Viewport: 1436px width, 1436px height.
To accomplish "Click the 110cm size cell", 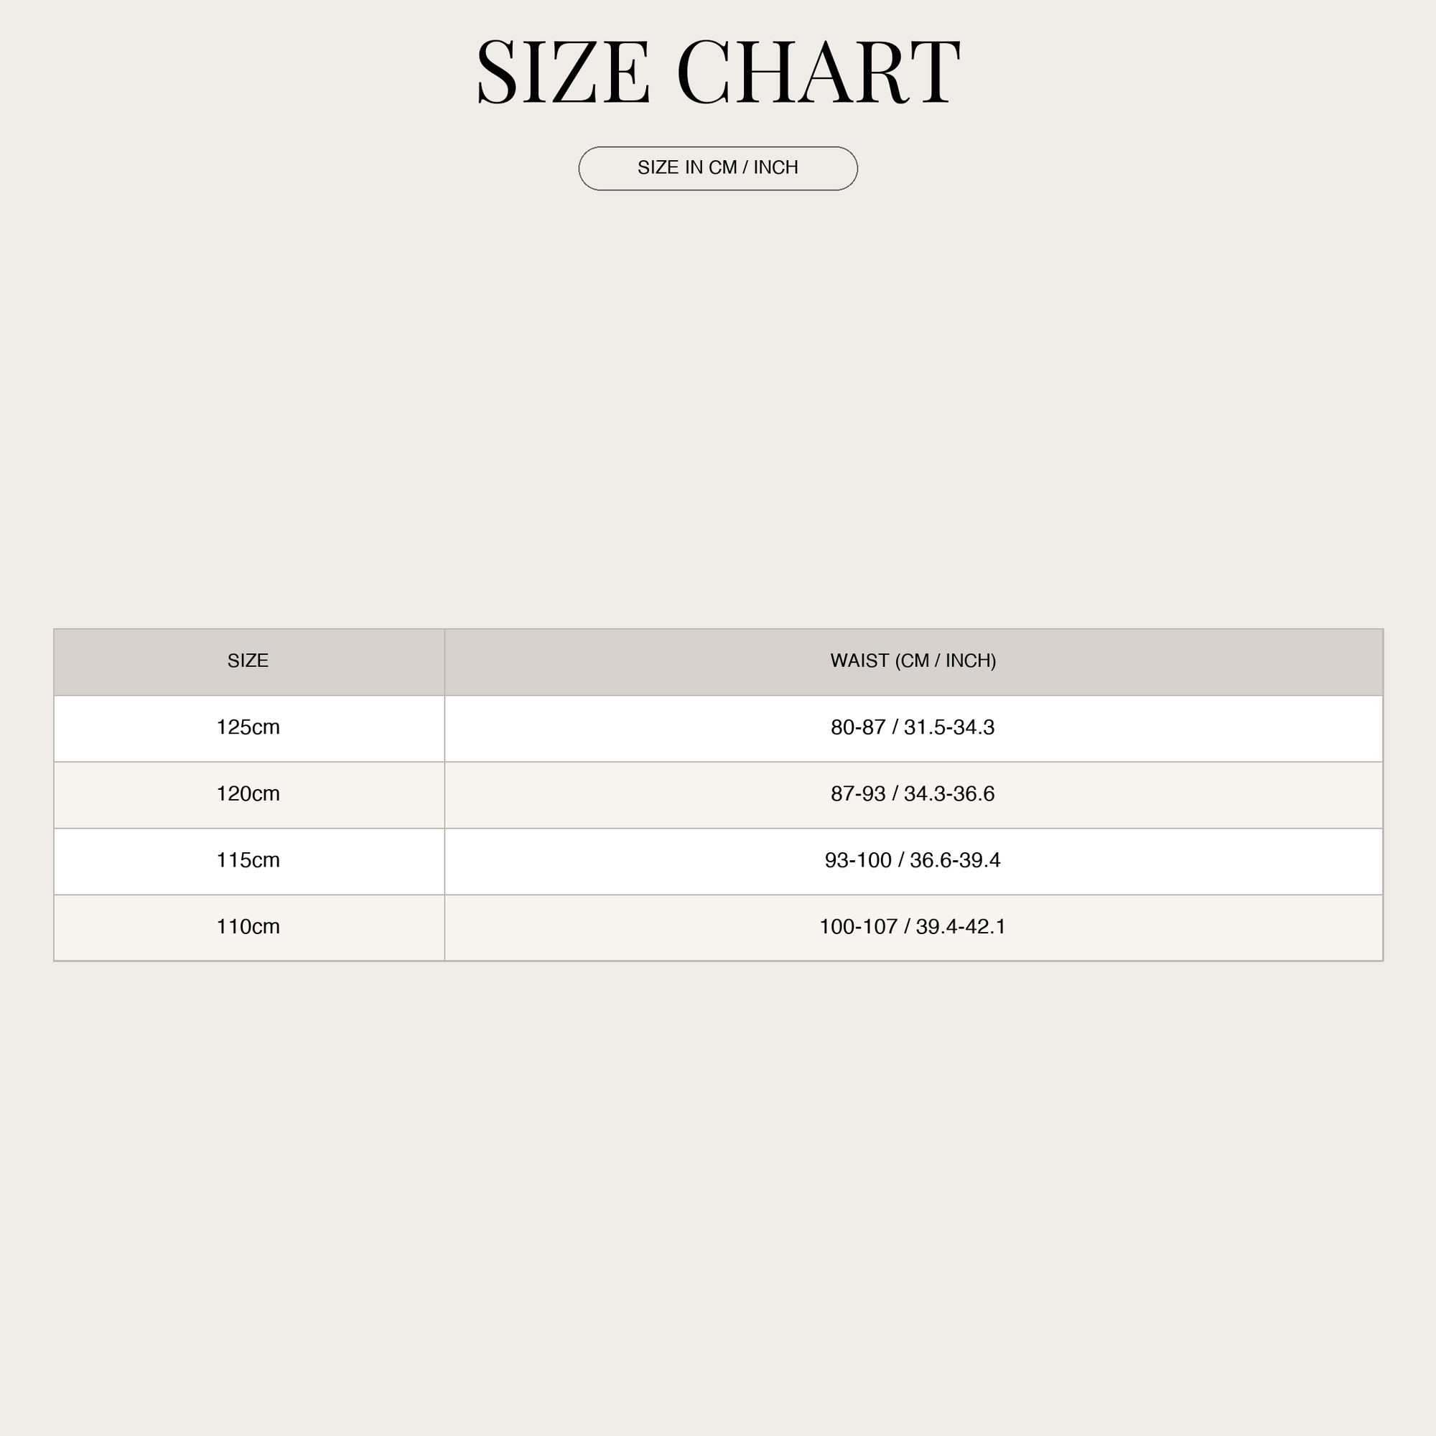I will pos(248,927).
